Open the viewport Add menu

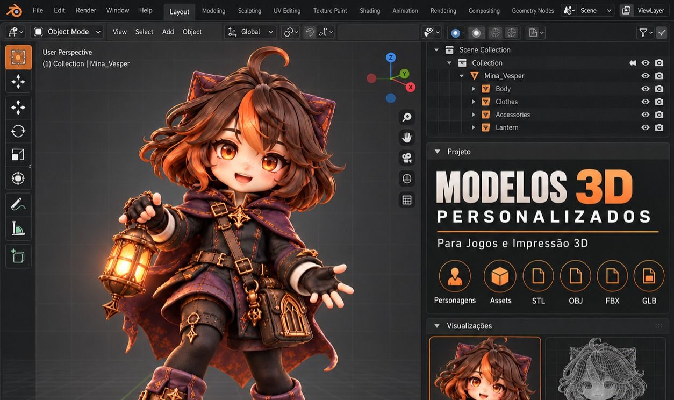pos(168,32)
